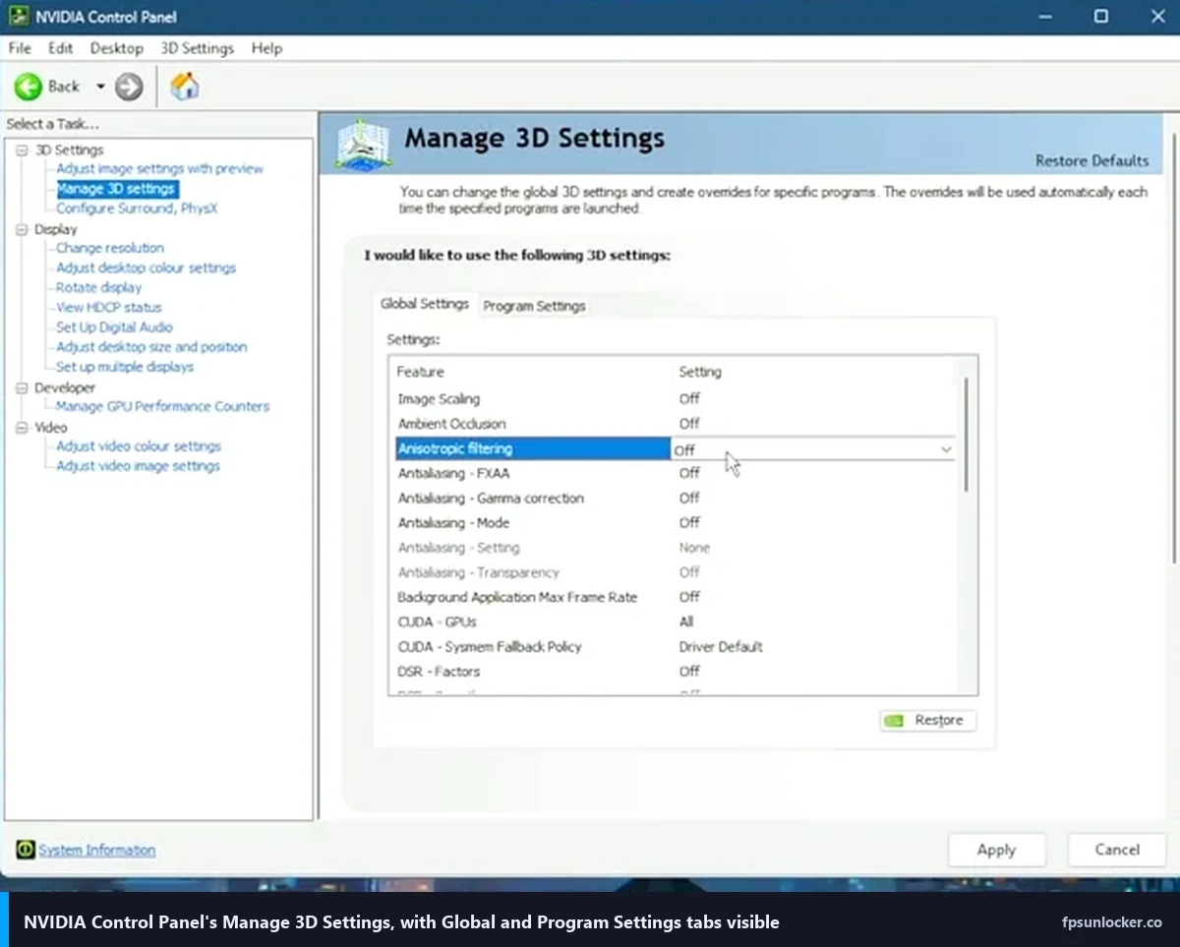Click the Manage 3D Settings header icon

tap(363, 145)
